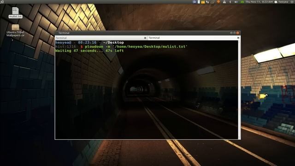The width and height of the screenshot is (295, 166).
Task: Open the network connection indicator with arrows
Action: (x=207, y=2)
